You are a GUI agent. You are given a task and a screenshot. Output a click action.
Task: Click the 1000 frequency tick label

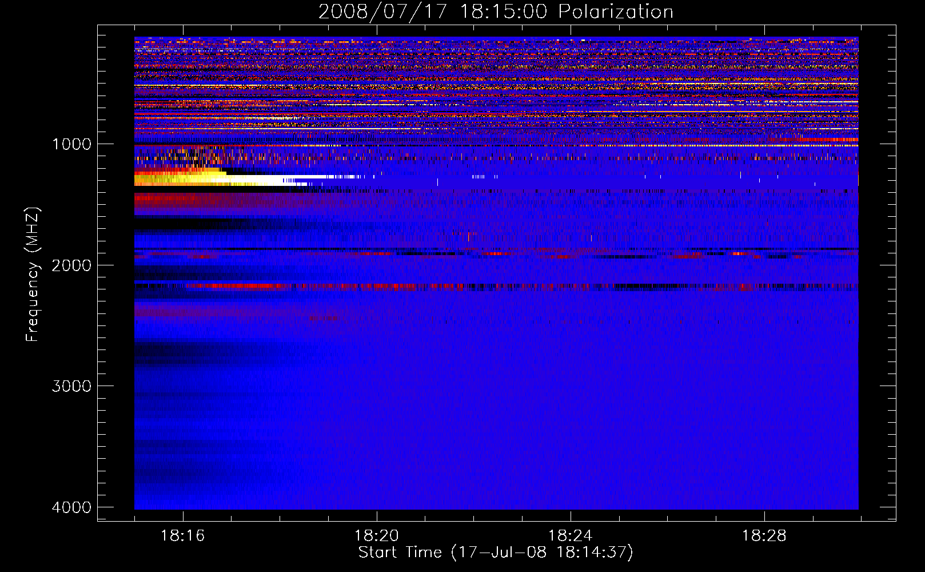point(71,144)
